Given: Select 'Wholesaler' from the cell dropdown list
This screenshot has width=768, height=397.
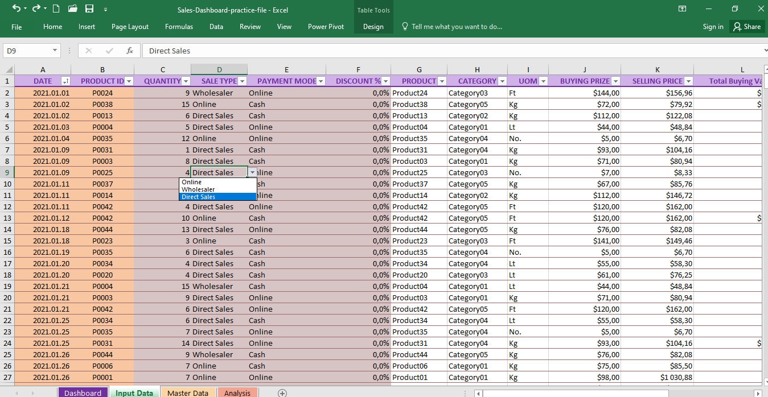Looking at the screenshot, I should (198, 189).
